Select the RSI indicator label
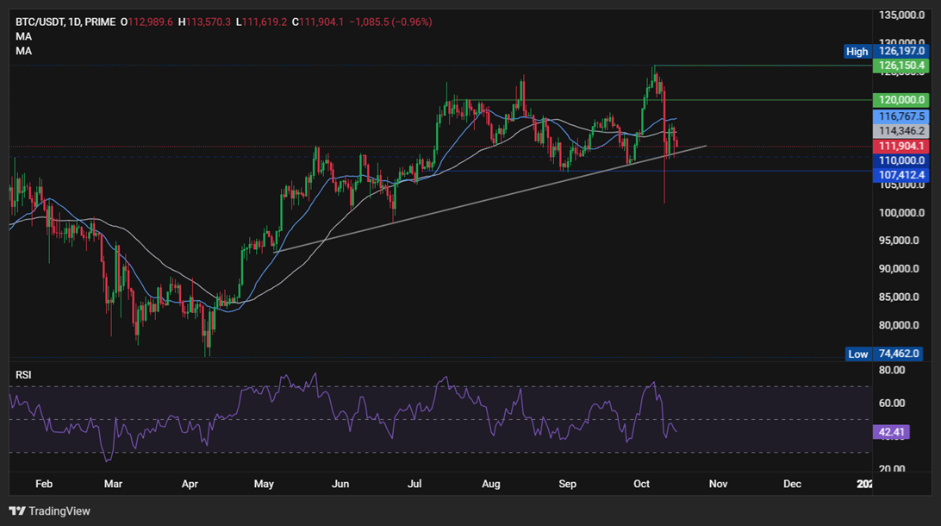Viewport: 941px width, 526px height. pos(23,374)
